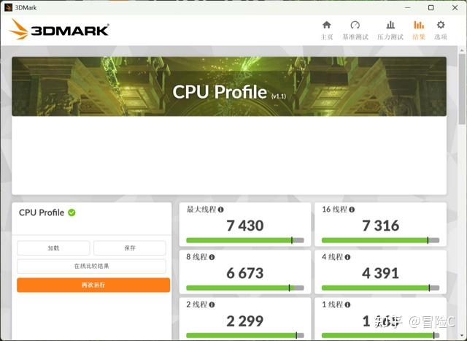
Task: Click the 16 threads score bar
Action: point(381,240)
